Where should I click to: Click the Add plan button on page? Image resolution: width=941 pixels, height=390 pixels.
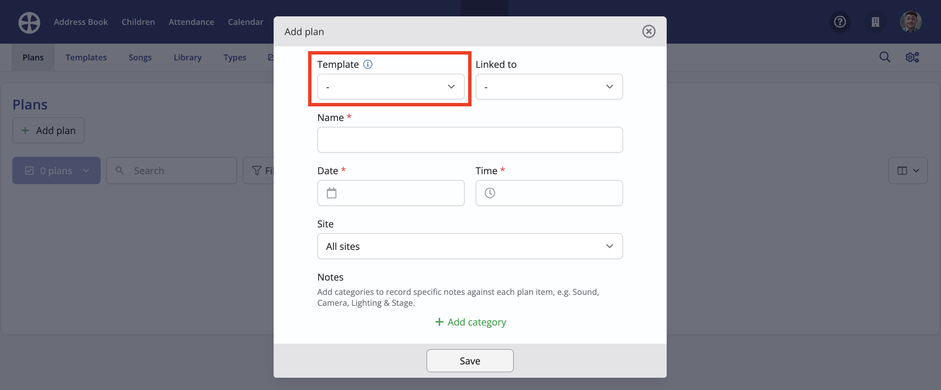[x=48, y=130]
